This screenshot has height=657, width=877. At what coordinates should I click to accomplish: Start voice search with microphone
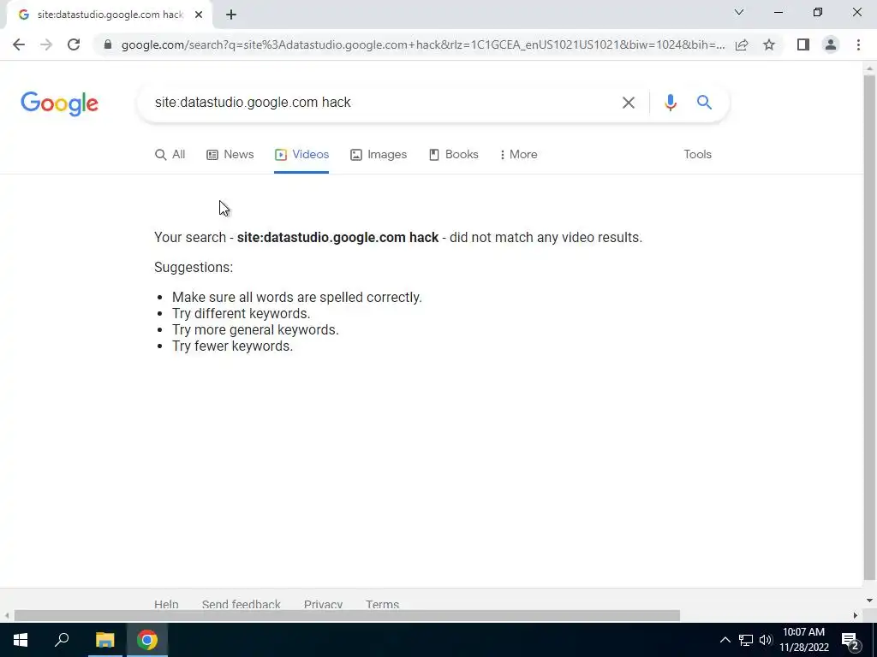click(671, 103)
